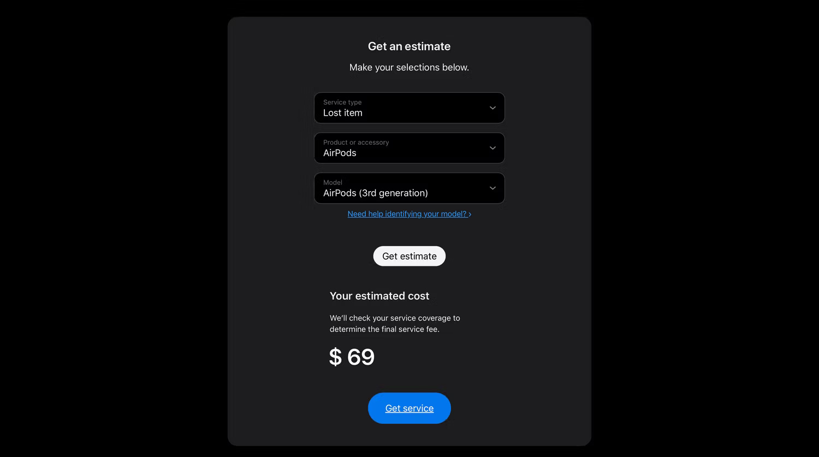Screen dimensions: 819x457
Task: Click the blue Get service button
Action: [409, 408]
